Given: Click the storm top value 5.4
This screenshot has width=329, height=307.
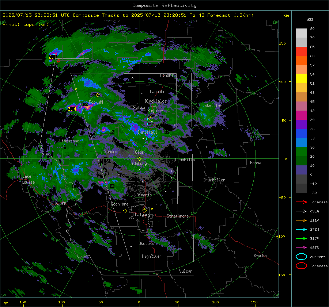Looking at the screenshot, I should (x=72, y=109).
